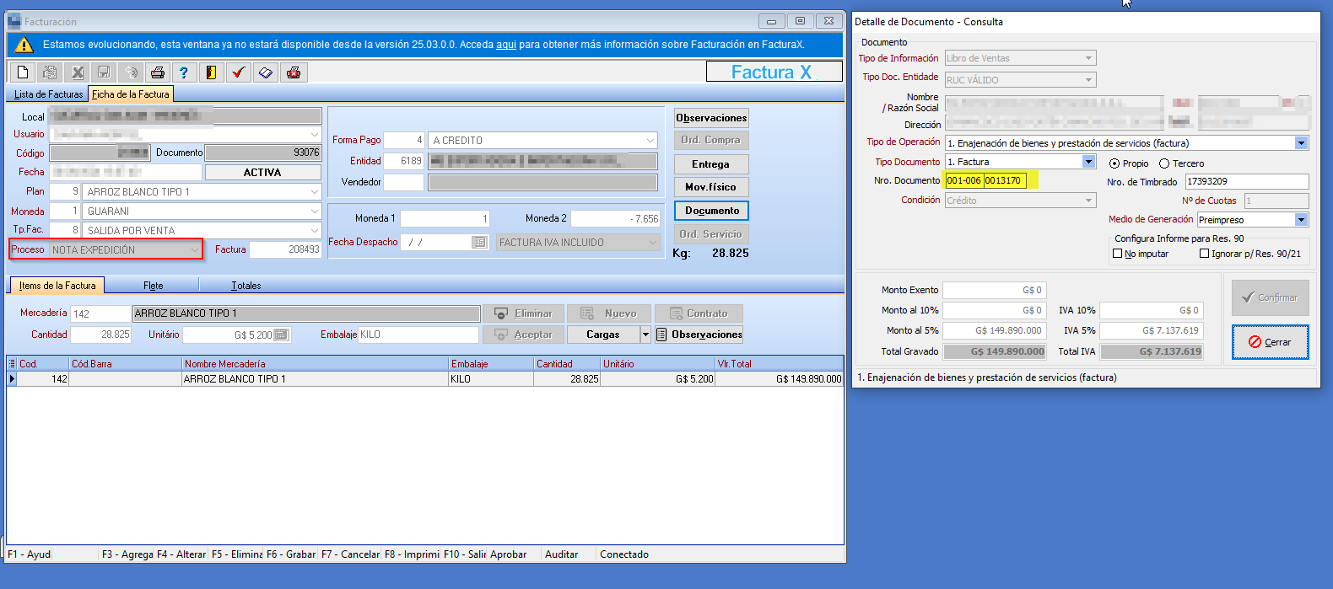Click the Mercadería code field 142
The height and width of the screenshot is (589, 1333).
point(100,313)
